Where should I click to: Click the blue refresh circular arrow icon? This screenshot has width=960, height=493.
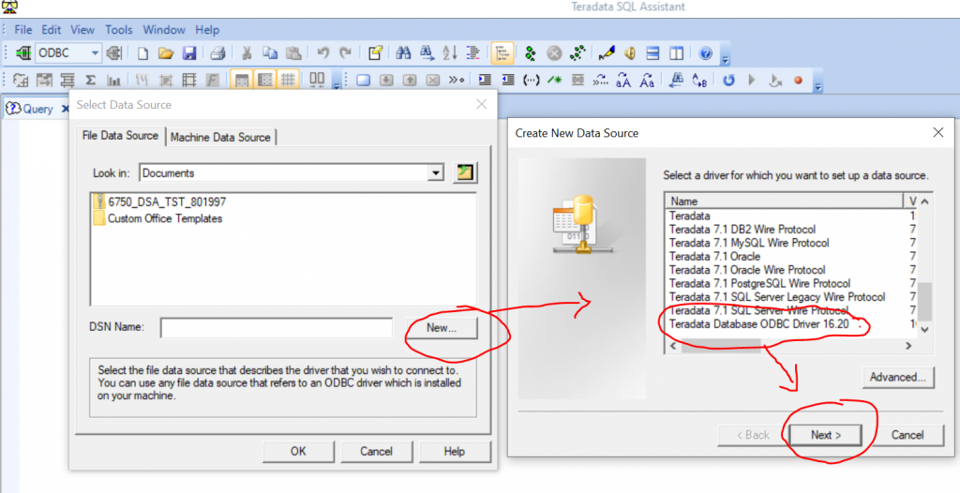[x=727, y=81]
